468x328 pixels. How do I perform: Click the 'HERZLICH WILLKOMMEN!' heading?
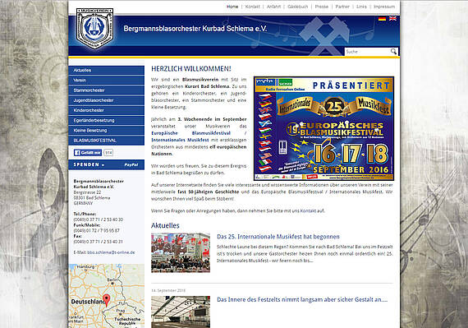coord(191,69)
